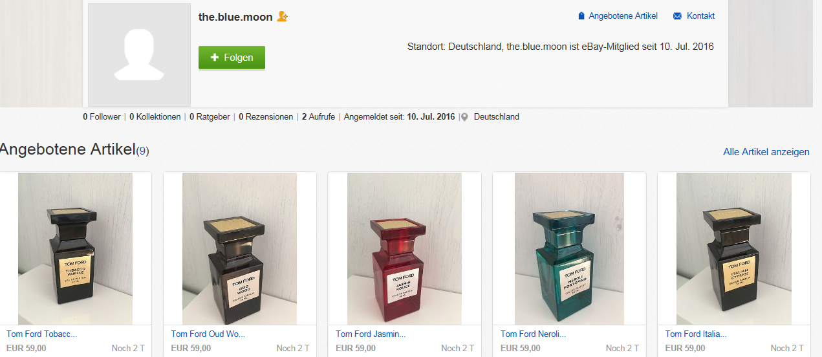Open the Italian Cypress perfume thumbnail
Image resolution: width=822 pixels, height=357 pixels.
click(x=734, y=249)
